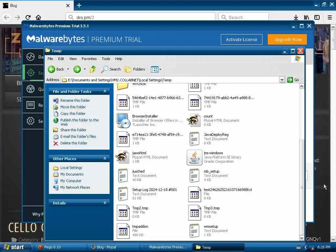Select the tmpaddon file icon
Viewport: 336px width, 252px height.
pos(123,231)
